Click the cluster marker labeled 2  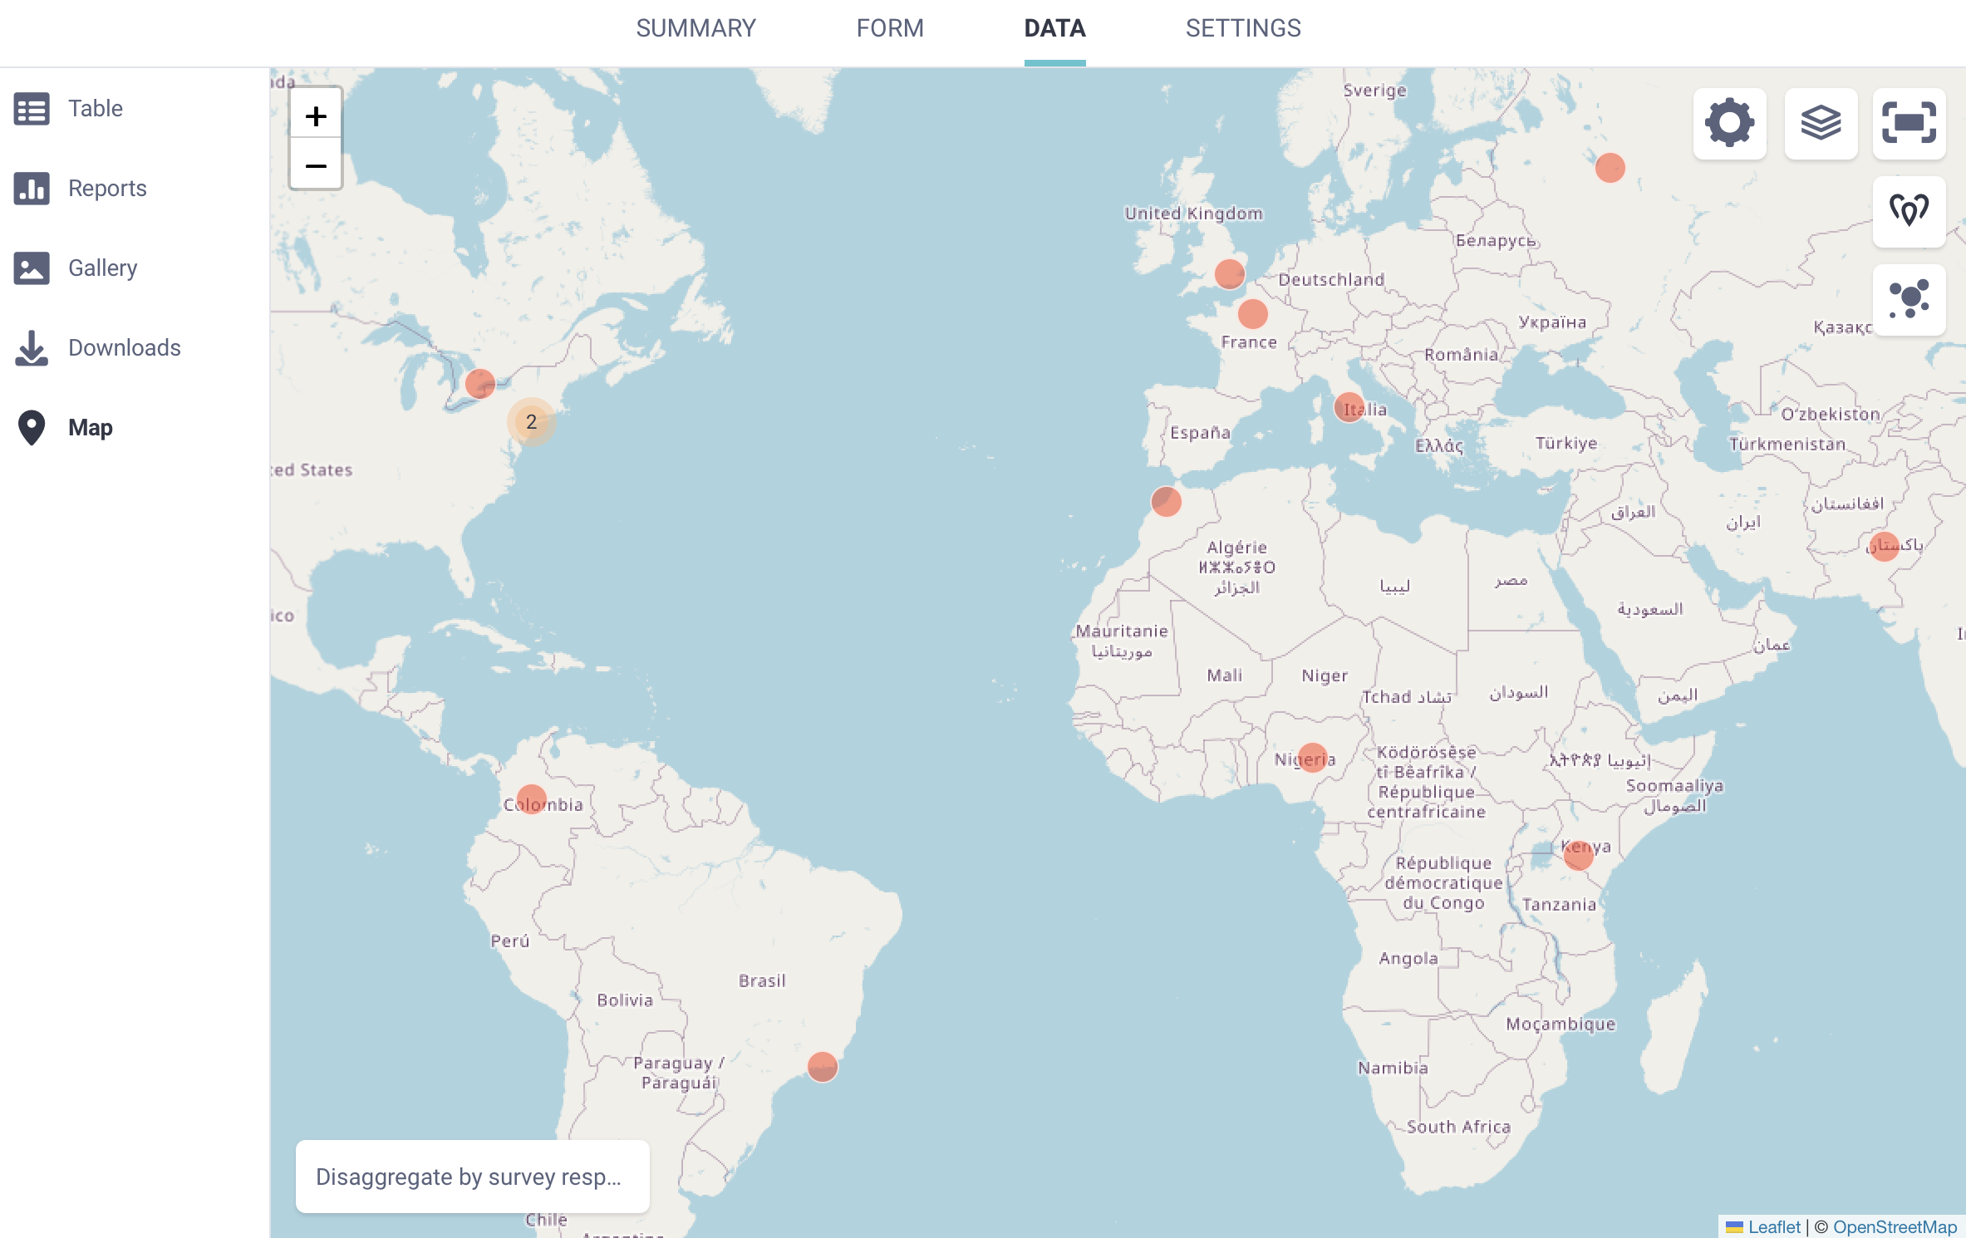[x=531, y=422]
